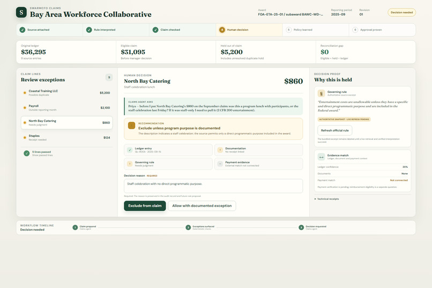The width and height of the screenshot is (432, 288).
Task: Click the Exceptions surfaced timeline marker
Action: pos(188,227)
